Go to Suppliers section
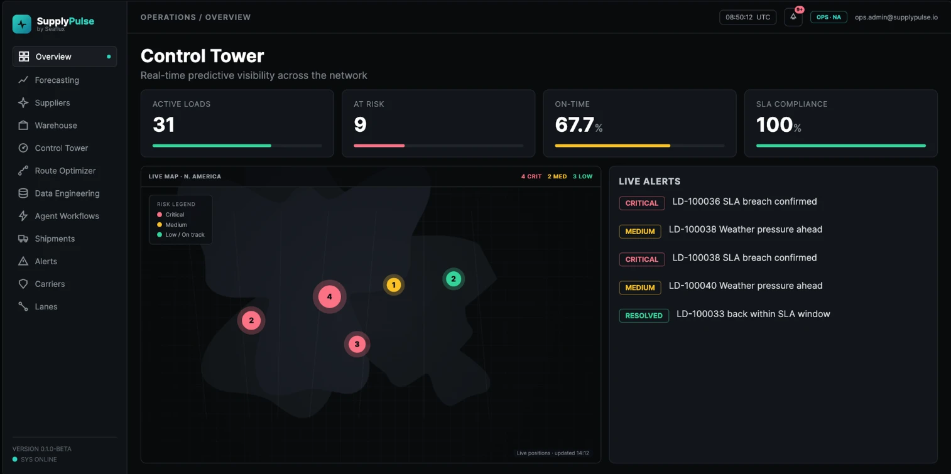 (53, 103)
